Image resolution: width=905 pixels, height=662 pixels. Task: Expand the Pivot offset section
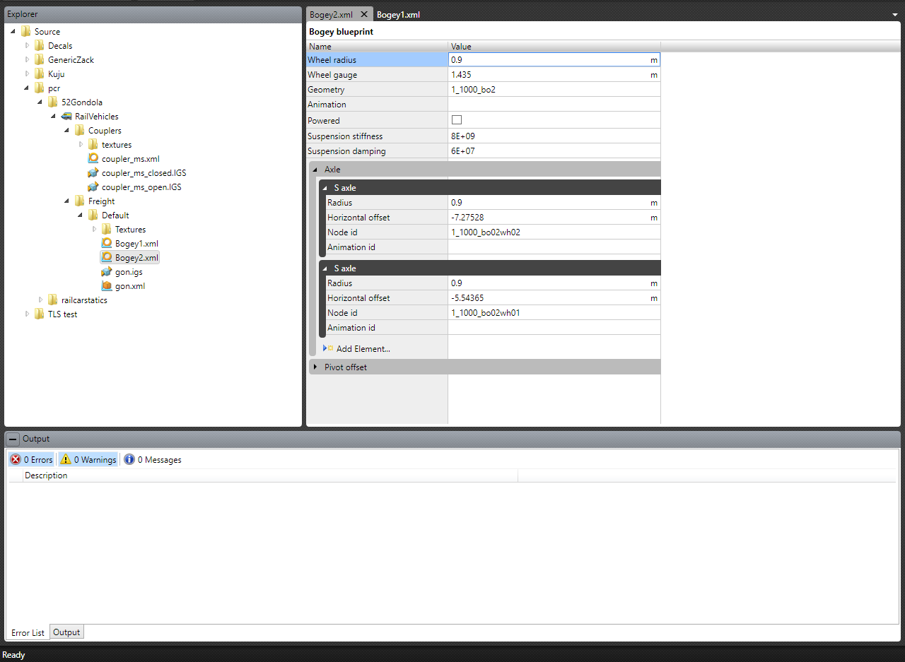(x=315, y=367)
